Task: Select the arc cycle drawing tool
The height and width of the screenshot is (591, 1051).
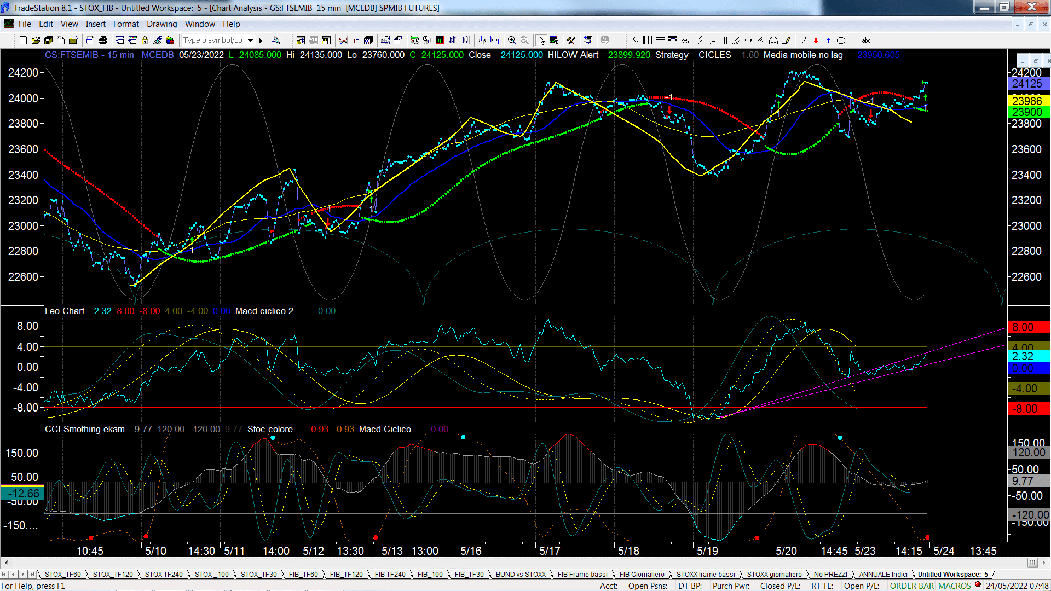Action: tap(773, 40)
